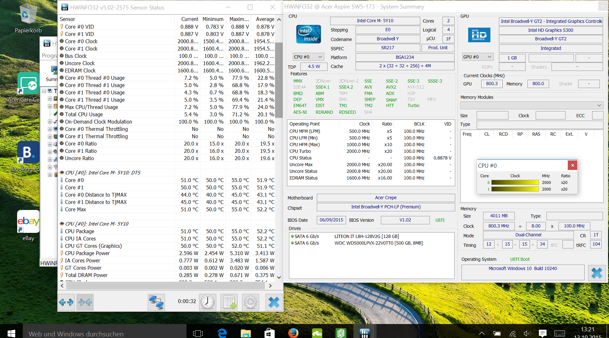Click the HWiNFO taskbar icon
Image resolution: width=609 pixels, height=338 pixels.
point(364,333)
